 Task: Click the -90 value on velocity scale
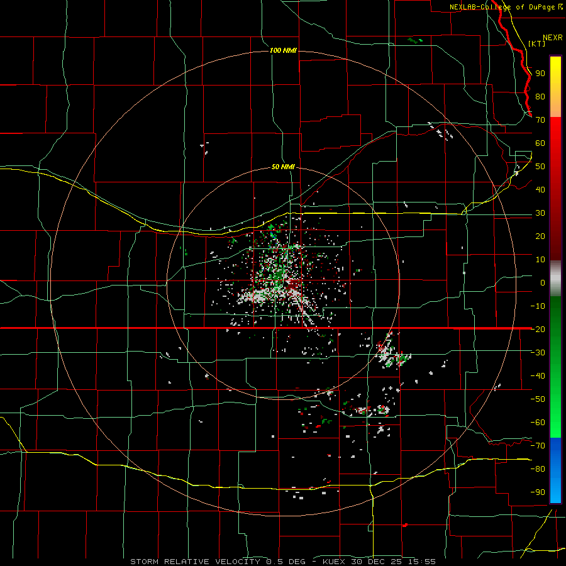538,492
